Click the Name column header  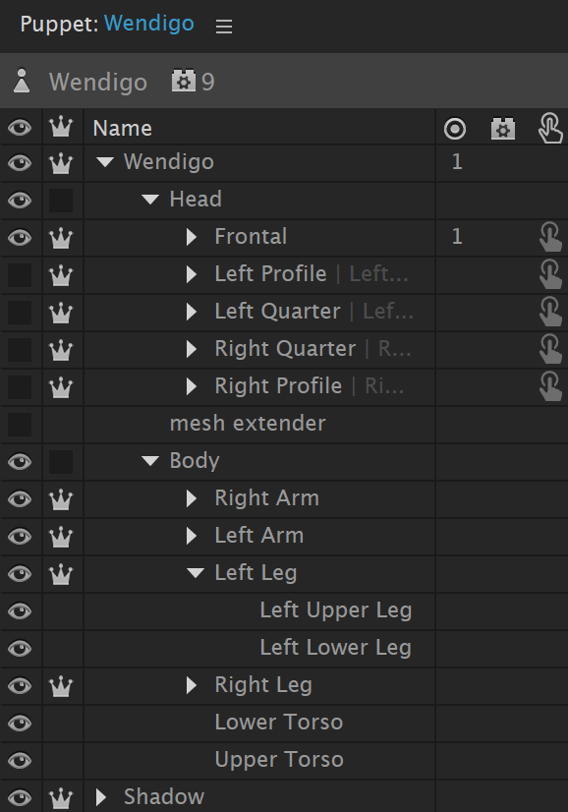pos(122,129)
